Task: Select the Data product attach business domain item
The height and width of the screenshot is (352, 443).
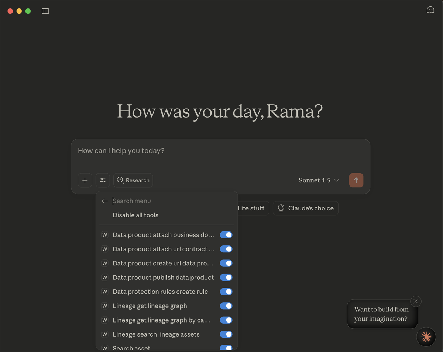Action: point(163,235)
